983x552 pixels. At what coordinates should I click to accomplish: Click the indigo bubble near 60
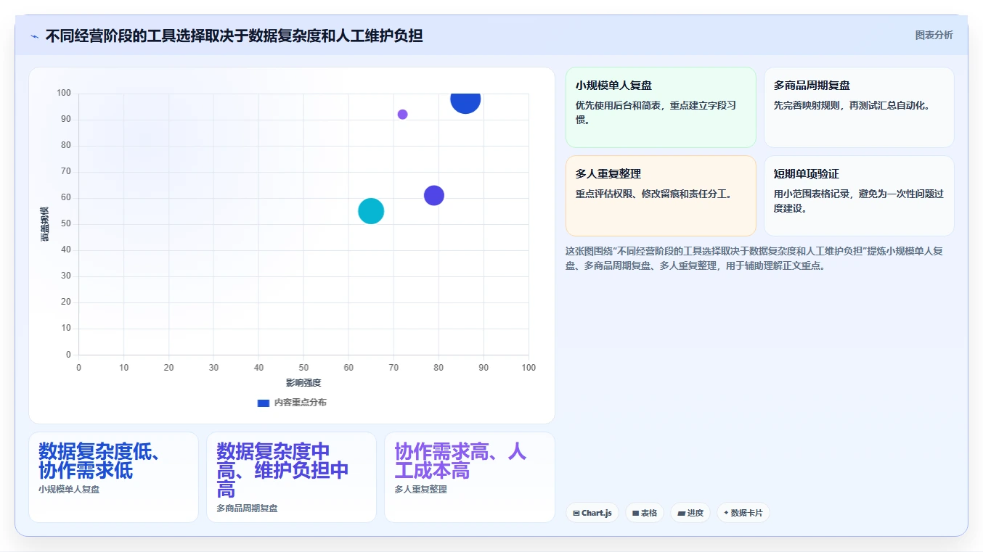(434, 195)
